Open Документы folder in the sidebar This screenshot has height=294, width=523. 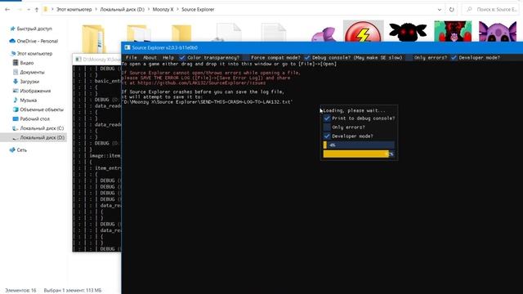pos(32,72)
